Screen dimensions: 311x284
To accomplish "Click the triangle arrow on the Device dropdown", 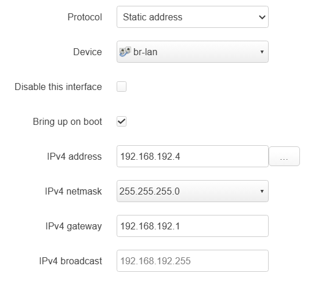I will tap(262, 52).
